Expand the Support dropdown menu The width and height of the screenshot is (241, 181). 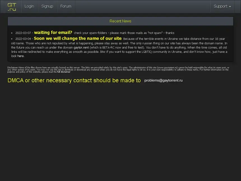pos(221,6)
